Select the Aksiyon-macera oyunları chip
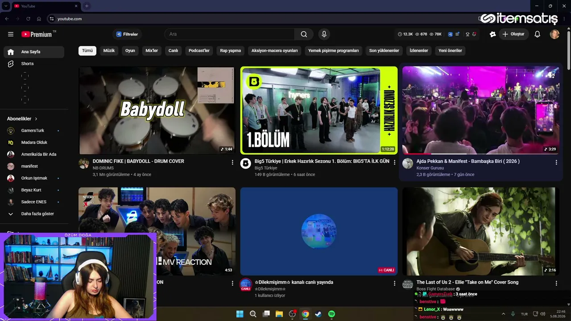Image resolution: width=571 pixels, height=321 pixels. coord(274,51)
